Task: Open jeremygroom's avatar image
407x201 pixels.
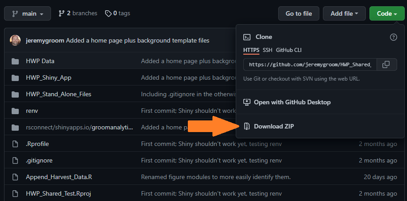Action: [15, 40]
